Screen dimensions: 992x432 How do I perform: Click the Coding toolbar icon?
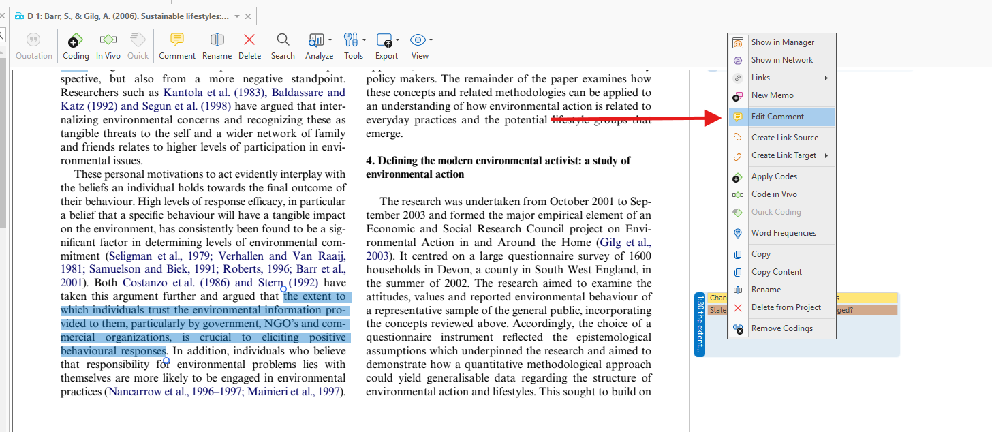pyautogui.click(x=76, y=40)
